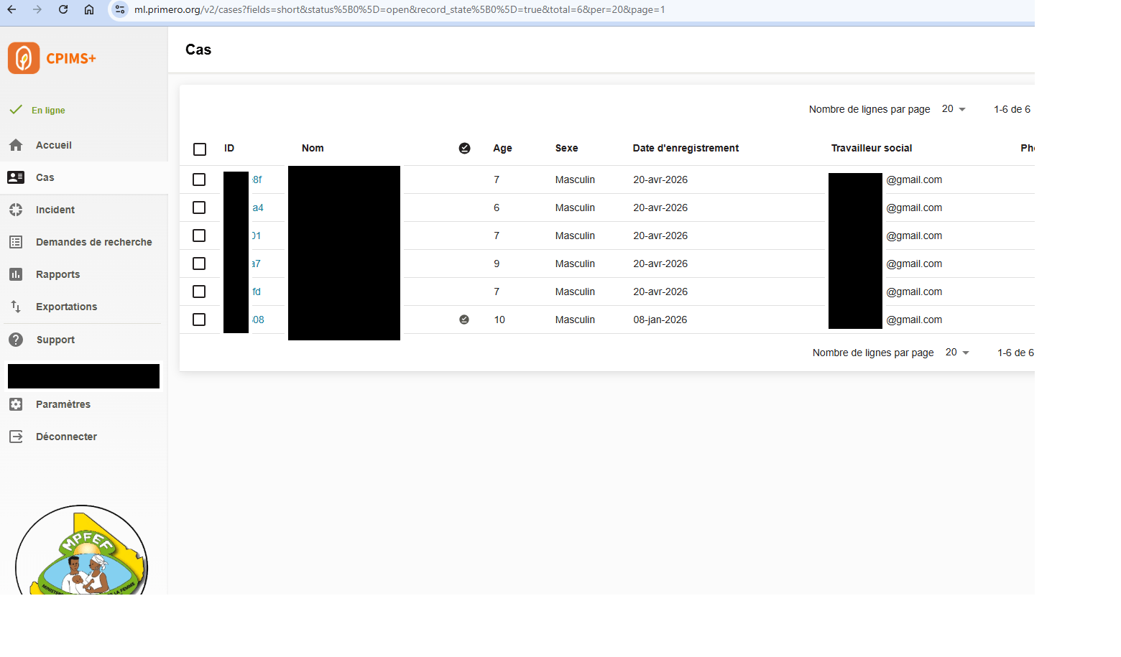Screen dimensions: 1121x657
Task: Open the case link ending in fd
Action: [257, 292]
